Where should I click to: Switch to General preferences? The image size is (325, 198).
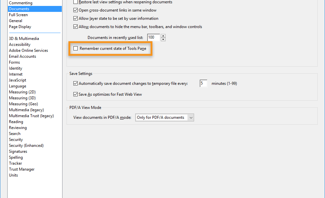[x=15, y=20]
